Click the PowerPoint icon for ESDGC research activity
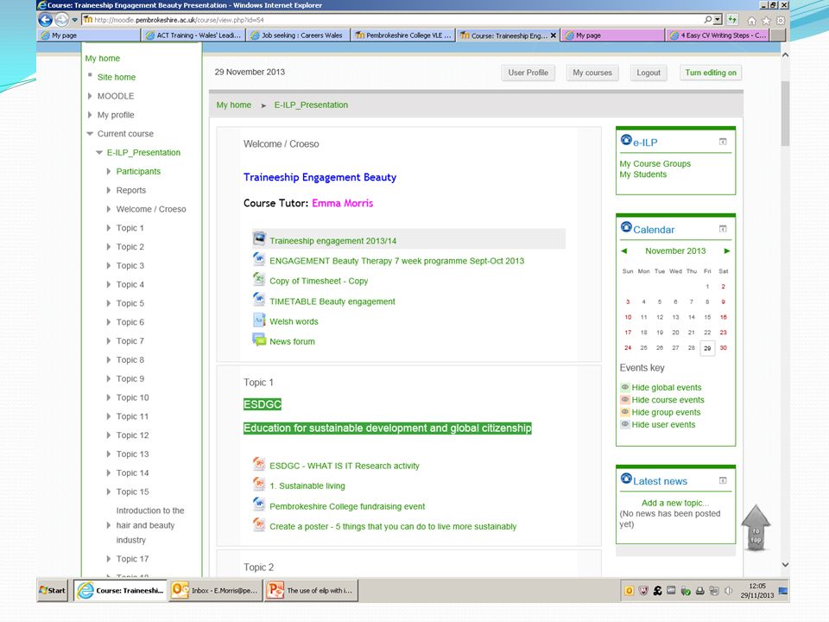This screenshot has height=622, width=829. 258,464
